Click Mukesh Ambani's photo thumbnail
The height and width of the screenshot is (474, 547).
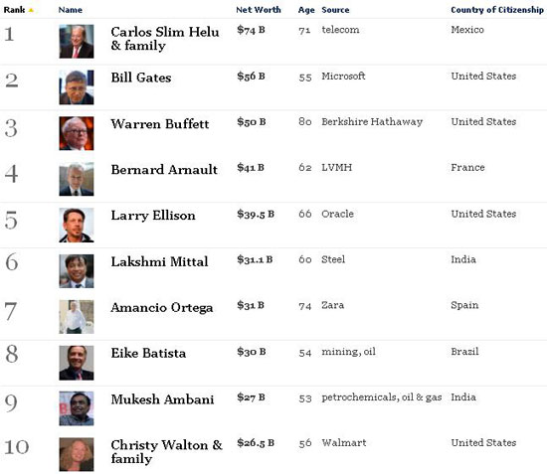click(x=77, y=408)
